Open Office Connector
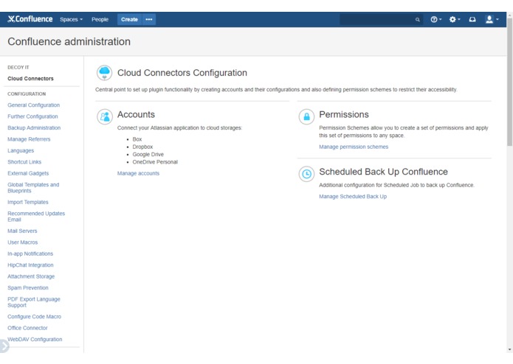513x364 pixels. (27, 328)
